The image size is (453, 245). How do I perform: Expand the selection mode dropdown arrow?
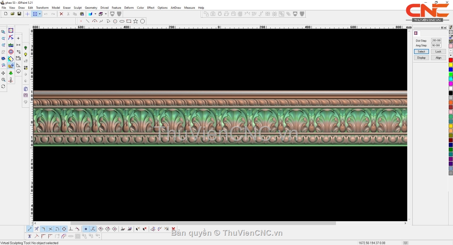40,14
